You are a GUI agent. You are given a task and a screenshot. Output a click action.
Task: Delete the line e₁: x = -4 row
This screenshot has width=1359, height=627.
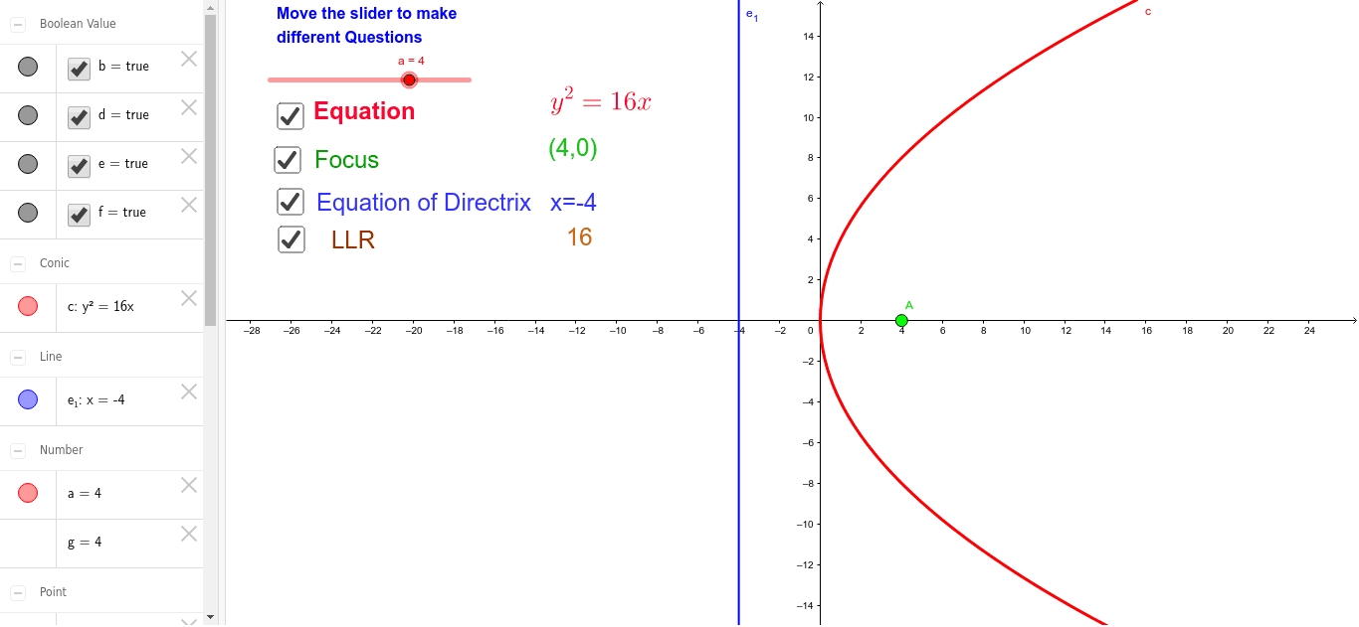[189, 392]
